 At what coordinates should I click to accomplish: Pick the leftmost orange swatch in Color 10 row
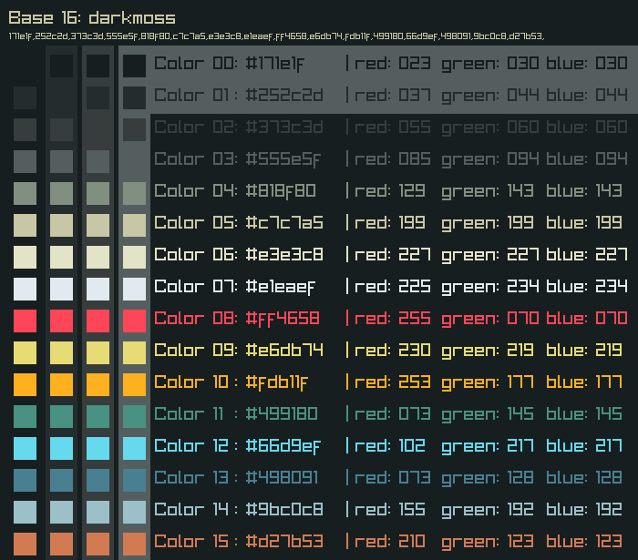26,384
